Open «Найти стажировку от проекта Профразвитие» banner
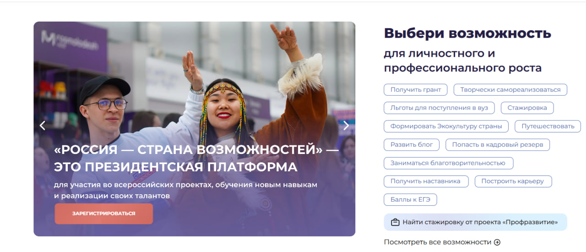This screenshot has height=252, width=586. (475, 222)
